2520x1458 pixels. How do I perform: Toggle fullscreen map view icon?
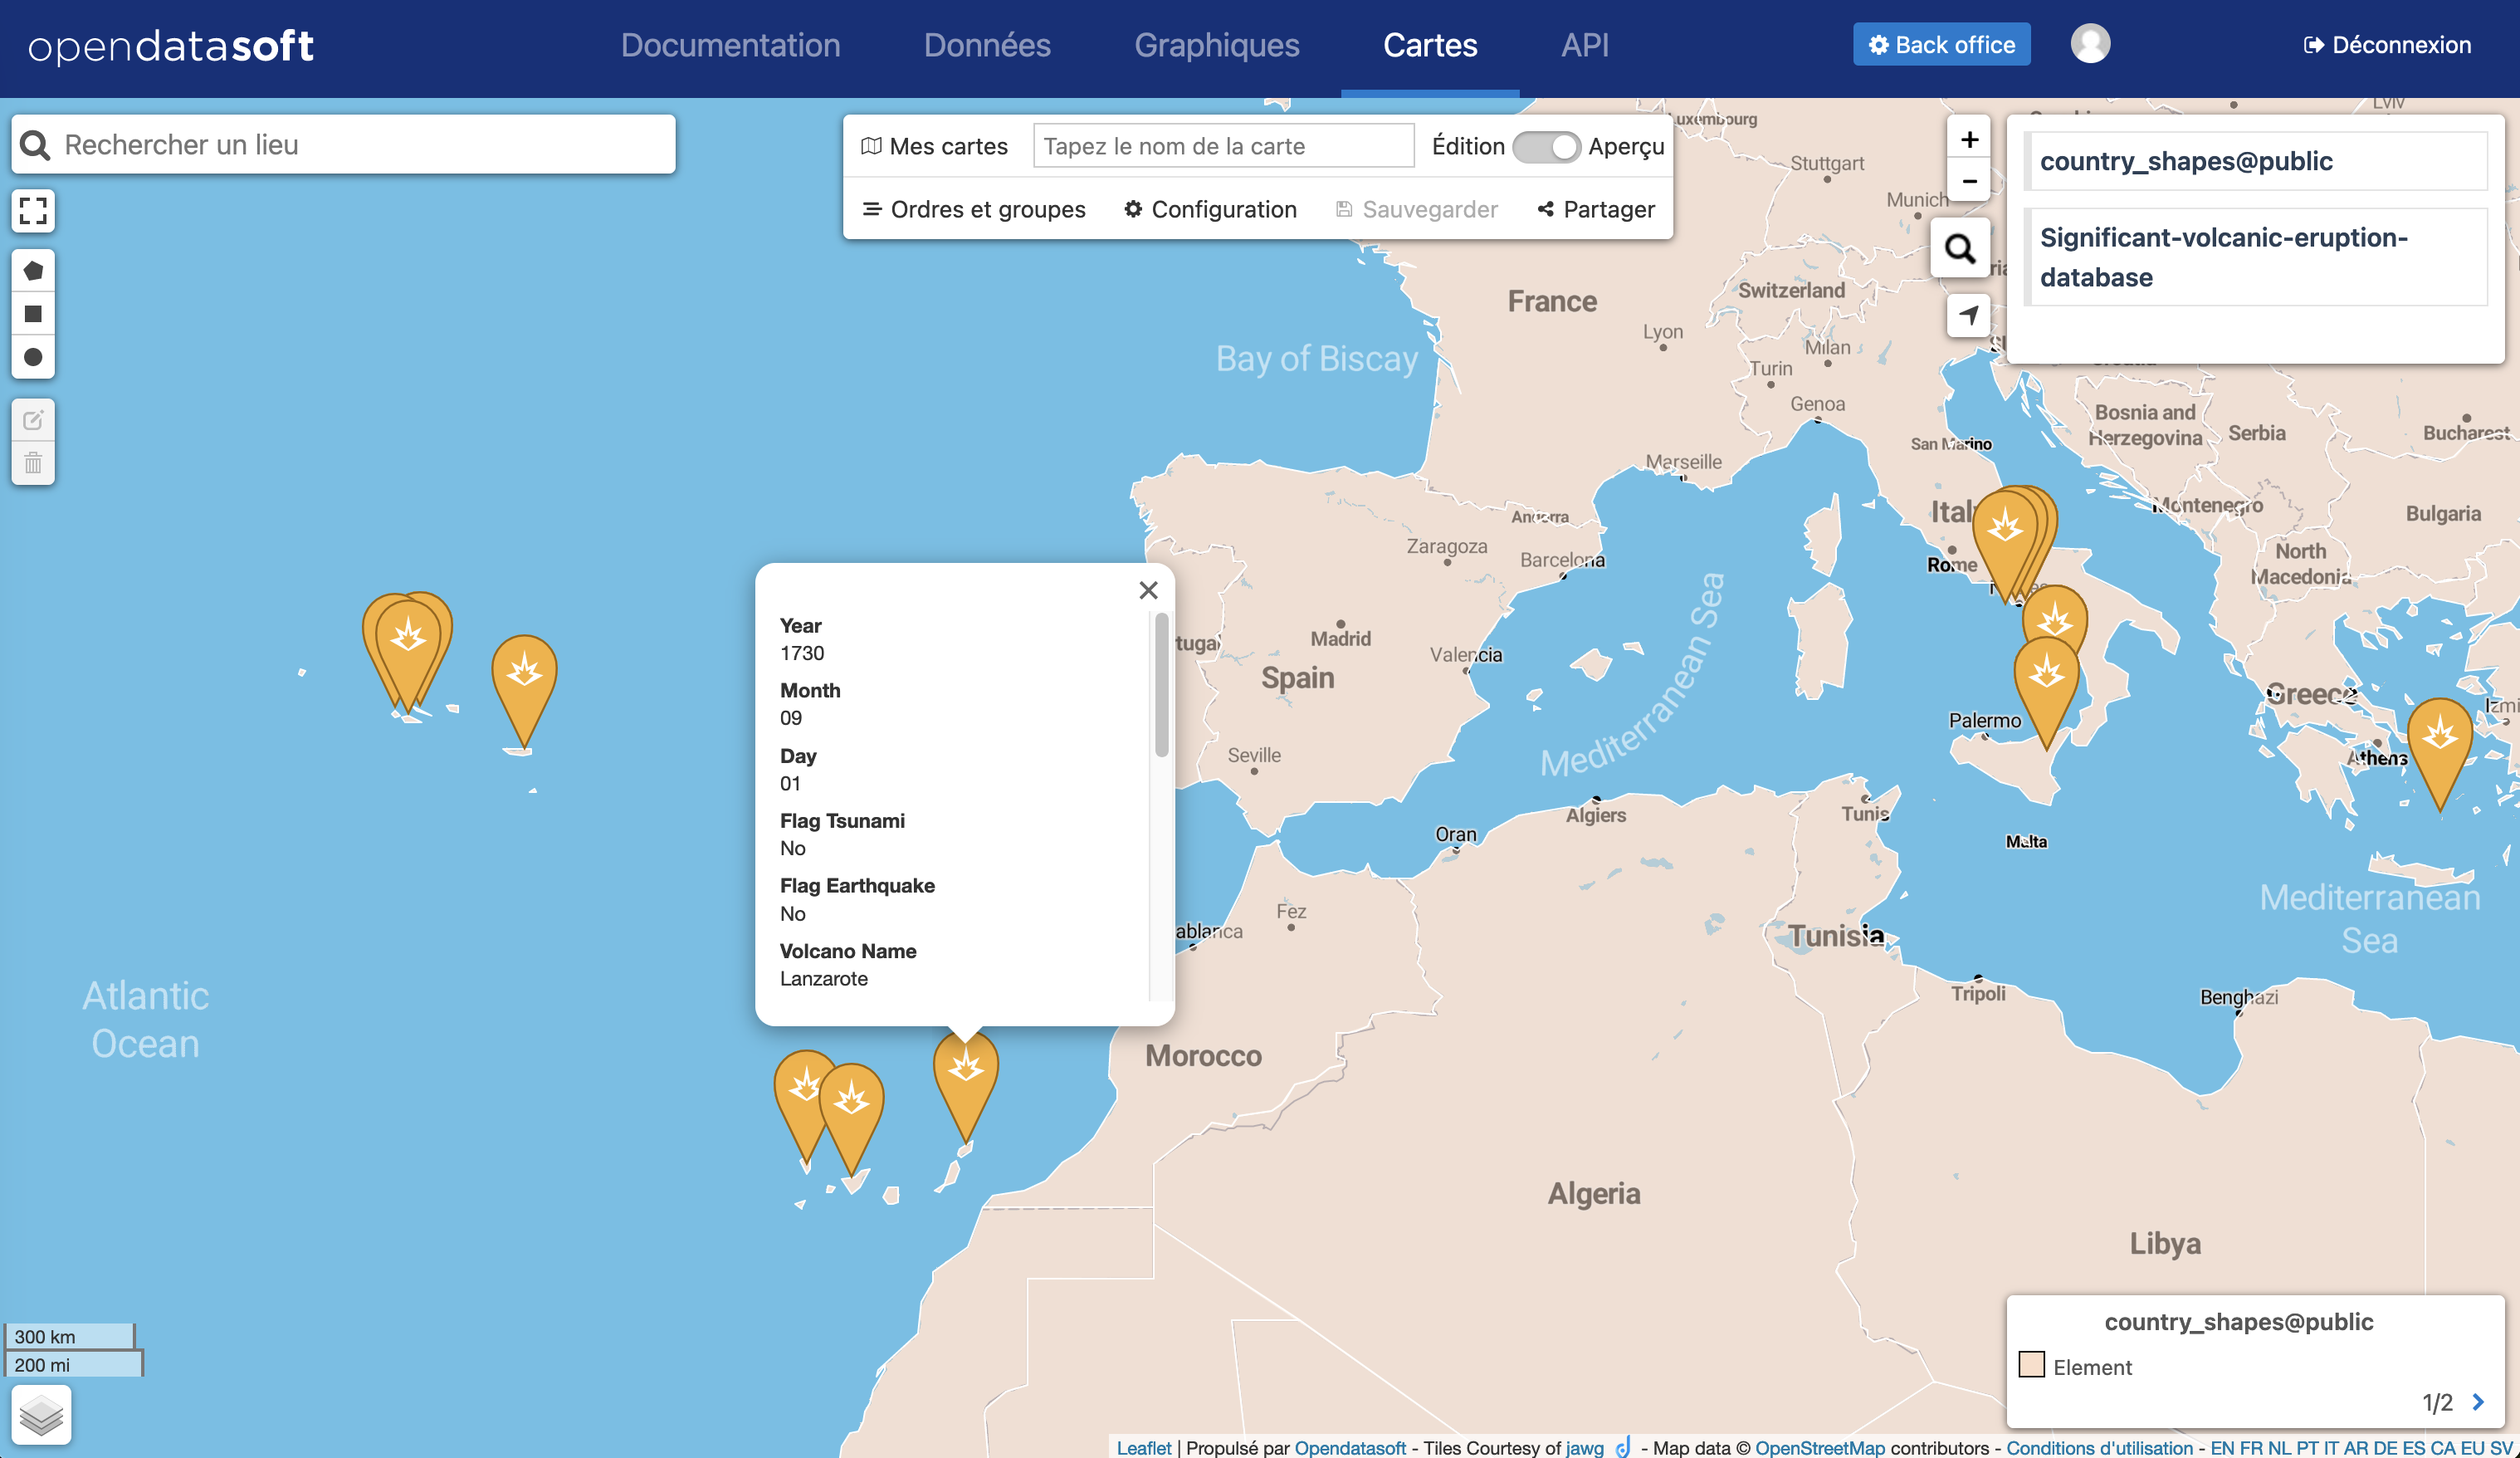click(x=33, y=210)
